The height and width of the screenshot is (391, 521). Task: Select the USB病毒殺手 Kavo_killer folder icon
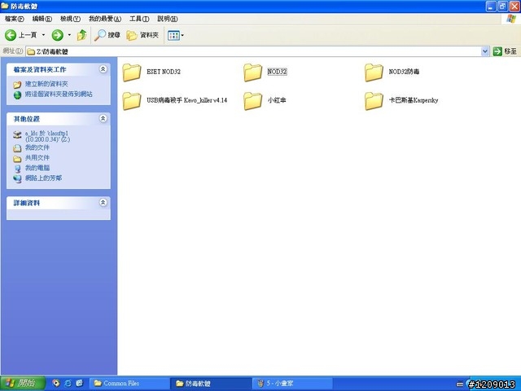132,101
